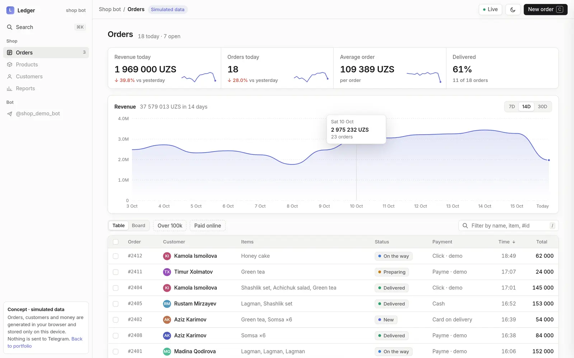The image size is (574, 358).
Task: Click avatar KI in order #2412 row
Action: pyautogui.click(x=167, y=256)
